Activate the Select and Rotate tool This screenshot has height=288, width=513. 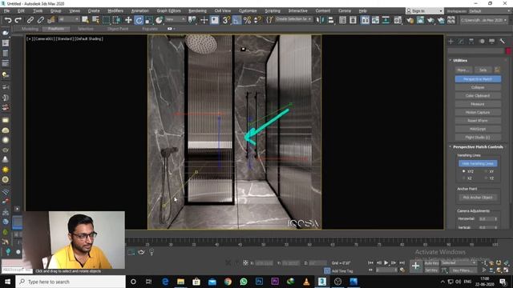tap(139, 20)
